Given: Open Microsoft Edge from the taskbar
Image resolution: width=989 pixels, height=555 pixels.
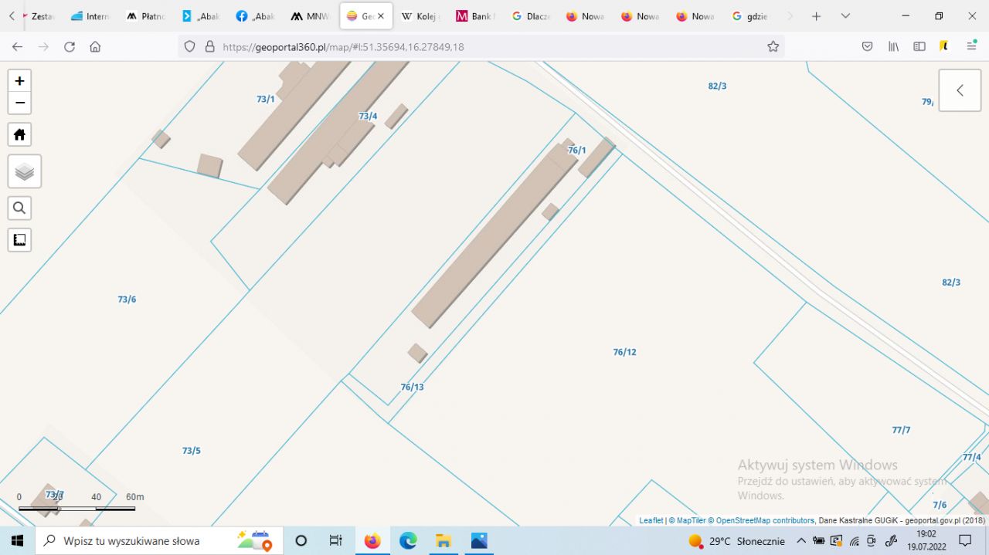Looking at the screenshot, I should (x=408, y=541).
